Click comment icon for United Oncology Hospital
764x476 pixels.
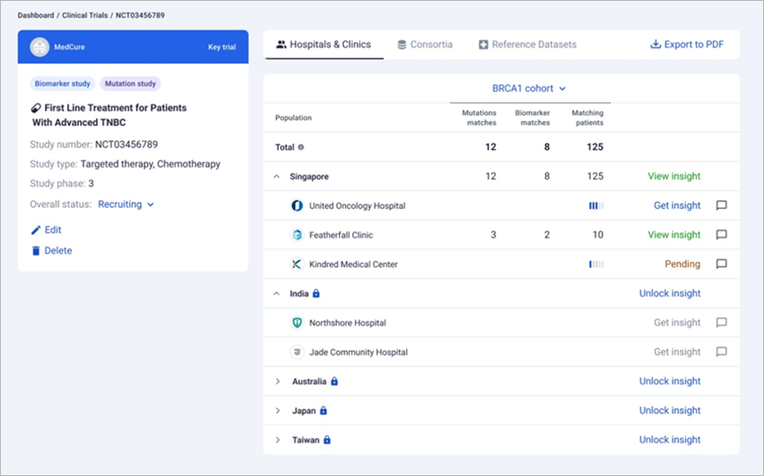pos(721,205)
